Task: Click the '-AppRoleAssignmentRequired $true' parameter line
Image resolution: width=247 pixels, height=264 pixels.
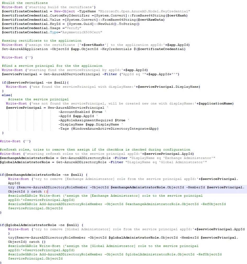Action: point(94,120)
